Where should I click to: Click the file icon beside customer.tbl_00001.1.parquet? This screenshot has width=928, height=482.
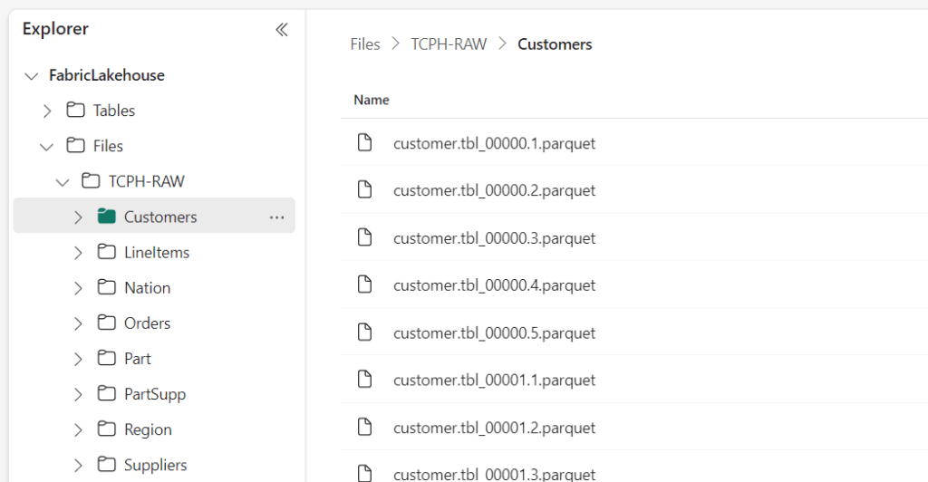pyautogui.click(x=364, y=380)
